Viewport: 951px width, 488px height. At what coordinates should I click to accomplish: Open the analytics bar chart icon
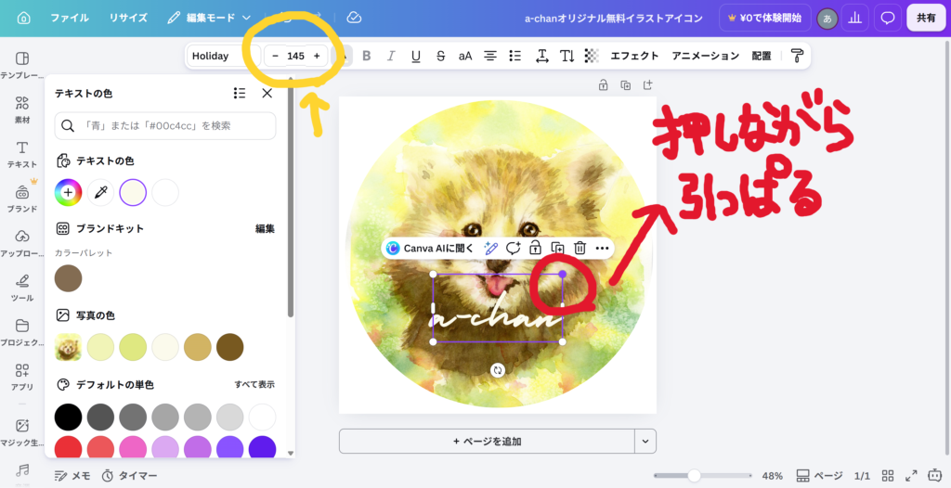click(855, 19)
